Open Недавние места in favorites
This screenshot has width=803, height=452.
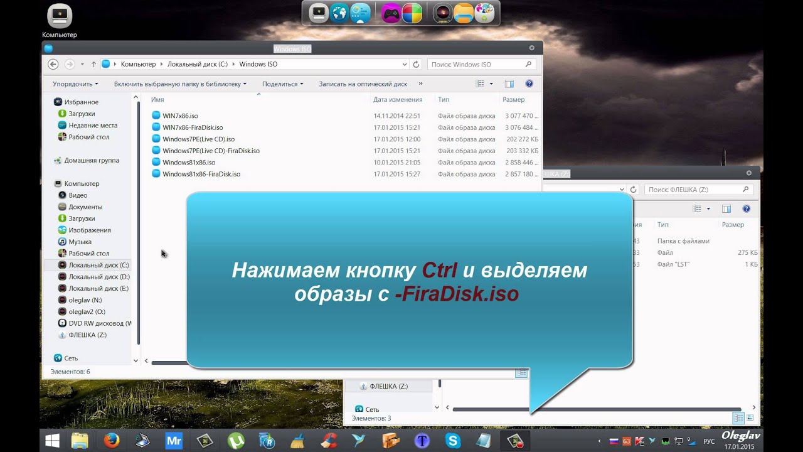93,125
